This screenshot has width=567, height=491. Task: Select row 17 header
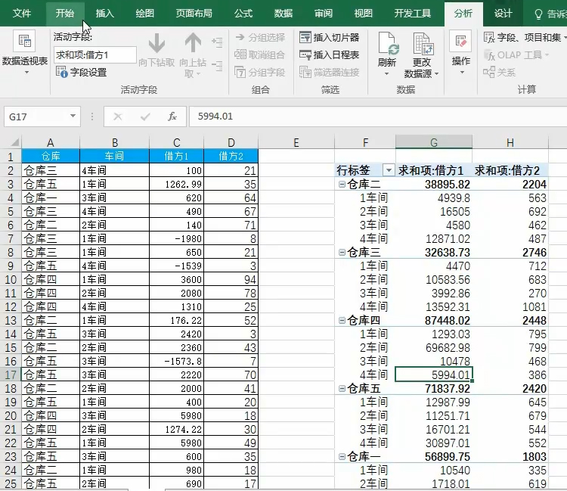point(11,374)
